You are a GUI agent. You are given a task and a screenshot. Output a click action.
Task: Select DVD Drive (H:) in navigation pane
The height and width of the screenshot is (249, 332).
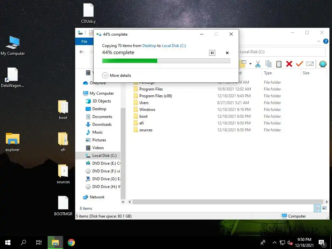pos(103,186)
